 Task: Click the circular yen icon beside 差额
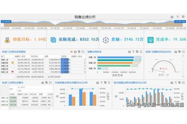(106, 40)
